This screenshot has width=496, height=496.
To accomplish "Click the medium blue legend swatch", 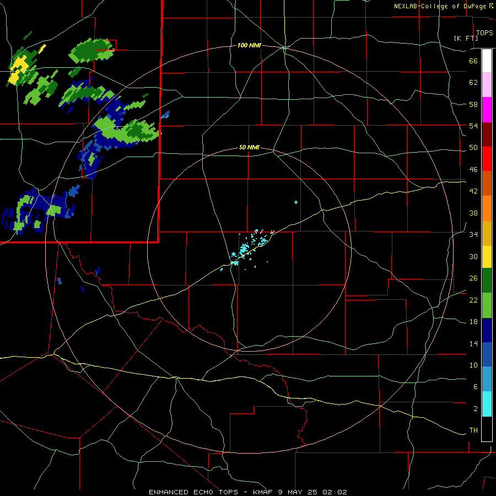I will [487, 354].
